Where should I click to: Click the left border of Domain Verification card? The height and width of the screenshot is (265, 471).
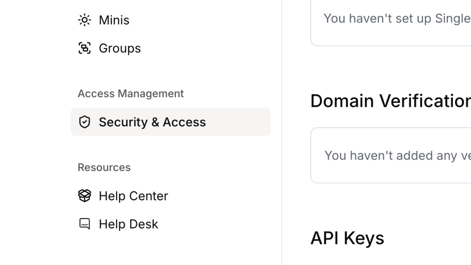[x=311, y=155]
